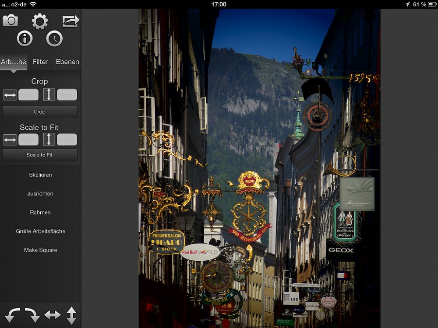Click the Crop horizontal arrow icon
The height and width of the screenshot is (328, 438).
click(x=10, y=95)
